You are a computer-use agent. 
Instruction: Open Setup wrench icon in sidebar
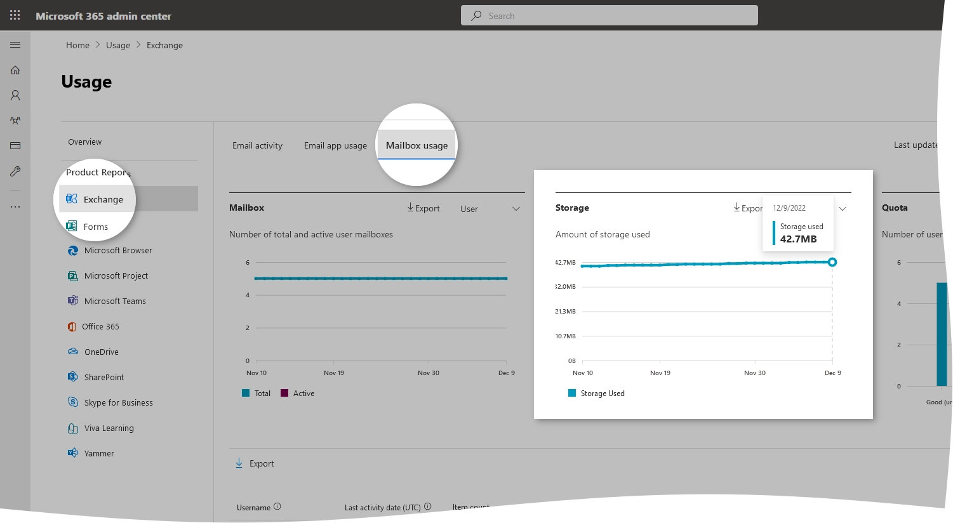pos(15,171)
